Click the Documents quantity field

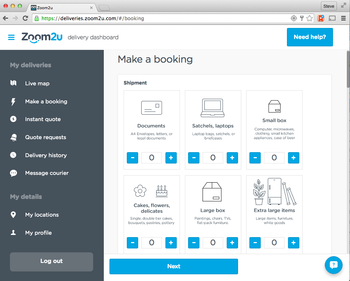152,158
